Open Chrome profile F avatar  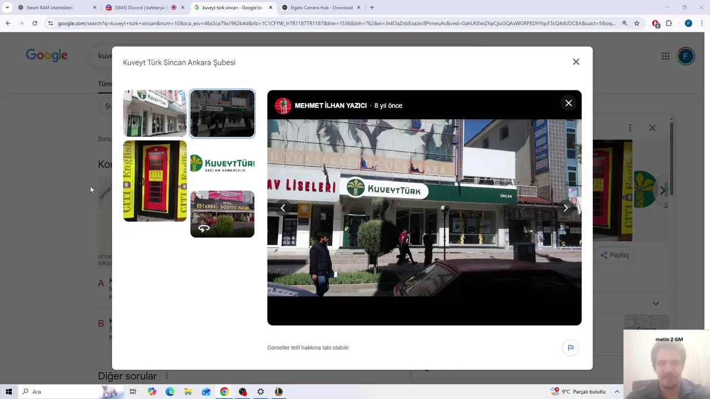pyautogui.click(x=688, y=23)
